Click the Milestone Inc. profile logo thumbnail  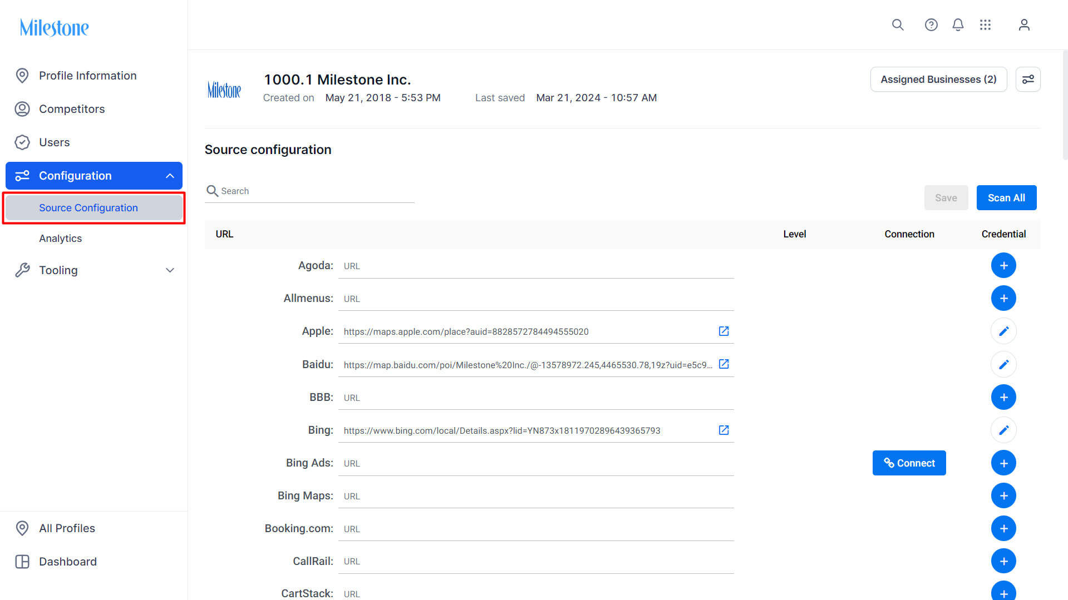[x=224, y=89]
